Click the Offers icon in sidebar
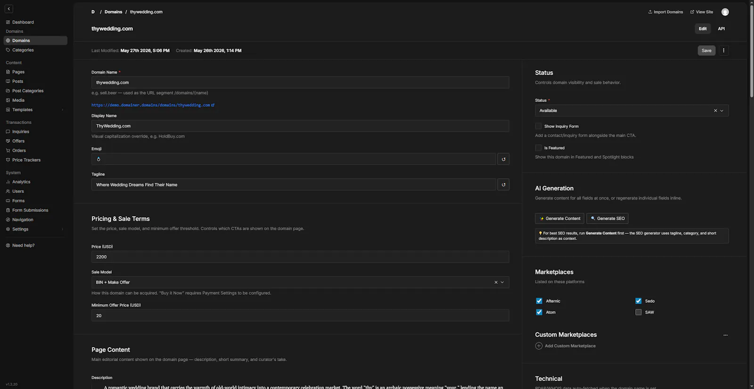754x389 pixels. pos(8,141)
